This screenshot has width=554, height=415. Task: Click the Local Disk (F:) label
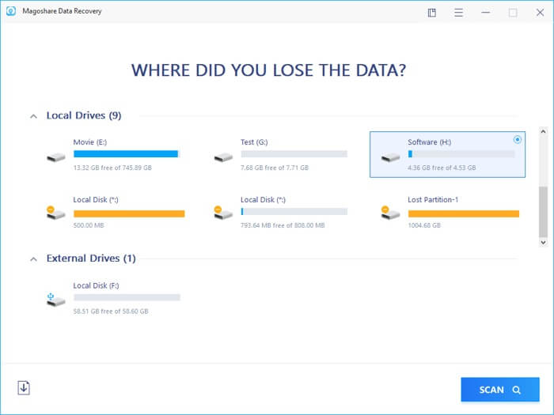[x=96, y=285]
